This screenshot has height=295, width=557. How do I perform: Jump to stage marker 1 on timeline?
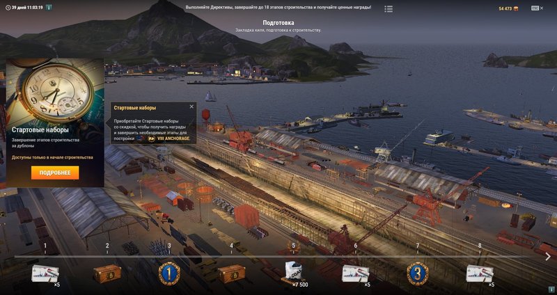tap(45, 246)
